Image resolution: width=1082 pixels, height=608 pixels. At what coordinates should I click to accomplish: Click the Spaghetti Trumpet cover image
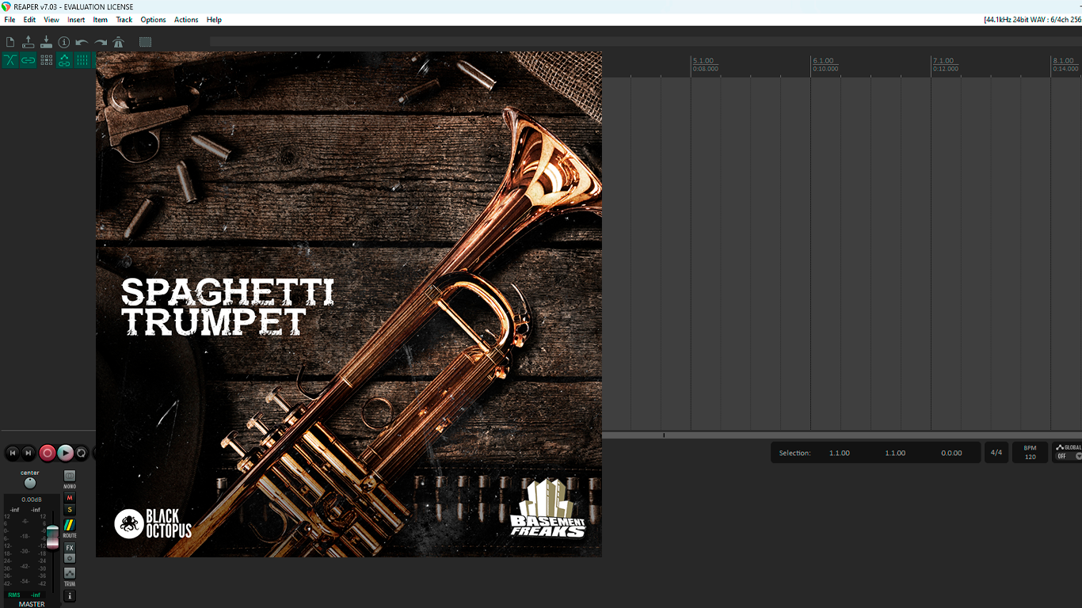click(x=349, y=304)
